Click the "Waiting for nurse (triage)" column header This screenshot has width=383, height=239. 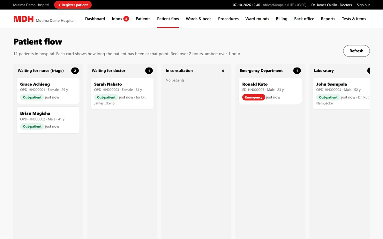click(41, 71)
